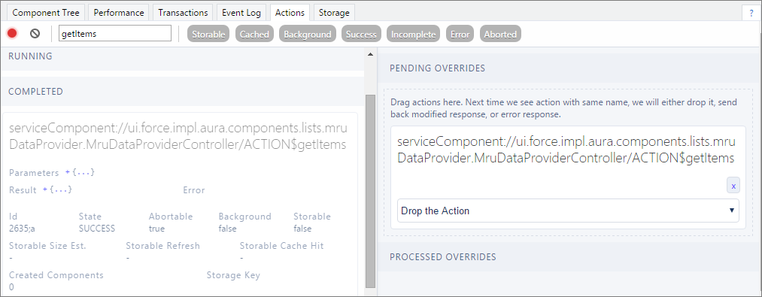This screenshot has width=762, height=297.
Task: Expand the Result +{...} object
Action: [57, 190]
